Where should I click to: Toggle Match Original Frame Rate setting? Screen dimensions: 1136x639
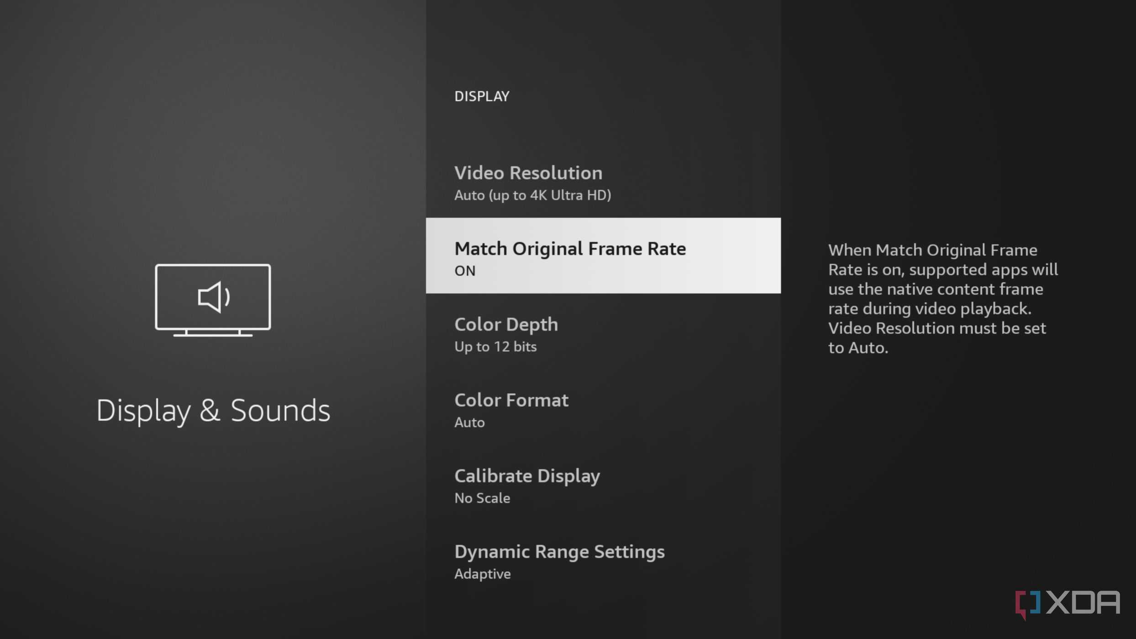tap(603, 256)
